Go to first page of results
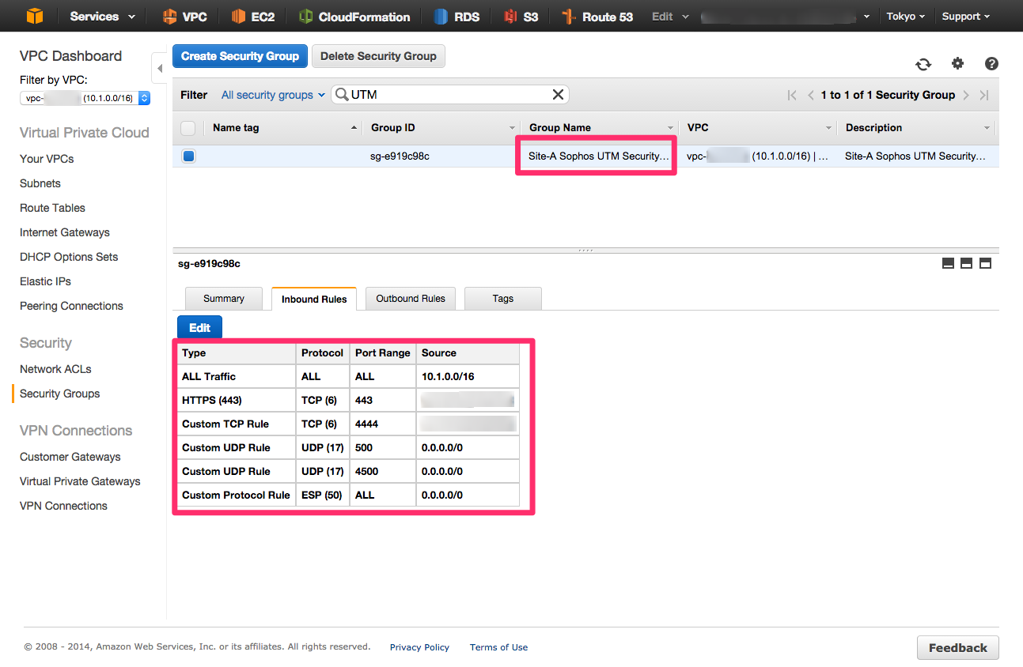Image resolution: width=1023 pixels, height=667 pixels. pyautogui.click(x=792, y=95)
